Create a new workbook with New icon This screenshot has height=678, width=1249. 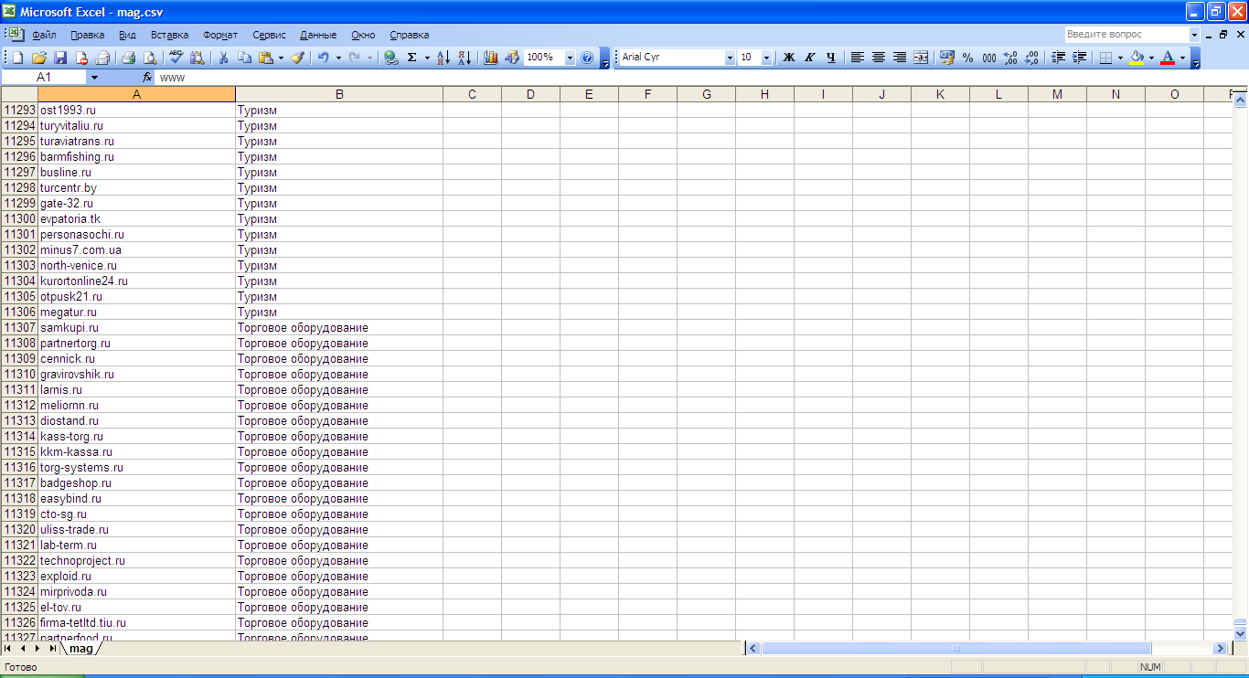18,58
